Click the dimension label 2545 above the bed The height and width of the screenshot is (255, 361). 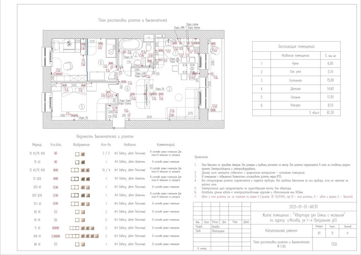(x=74, y=85)
